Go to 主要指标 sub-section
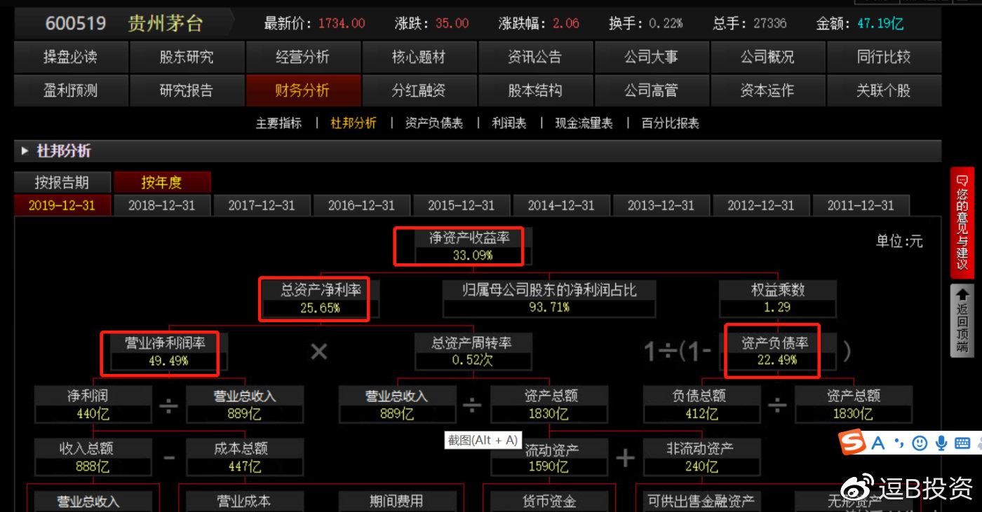 [x=278, y=123]
